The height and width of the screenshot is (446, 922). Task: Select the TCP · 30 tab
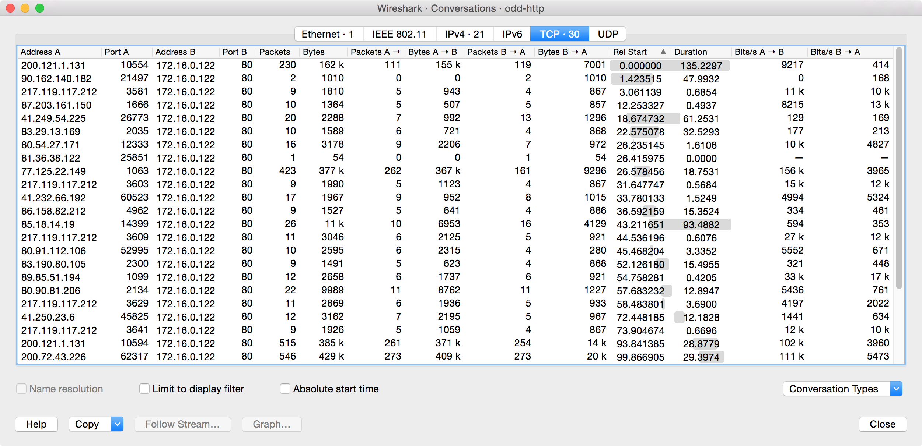click(x=559, y=34)
